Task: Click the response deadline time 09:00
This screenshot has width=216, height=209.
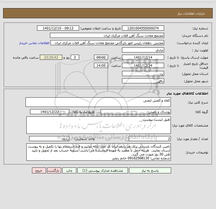Action: [x=101, y=57]
